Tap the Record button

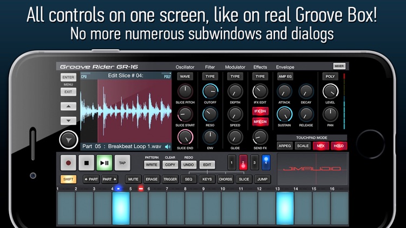point(68,163)
